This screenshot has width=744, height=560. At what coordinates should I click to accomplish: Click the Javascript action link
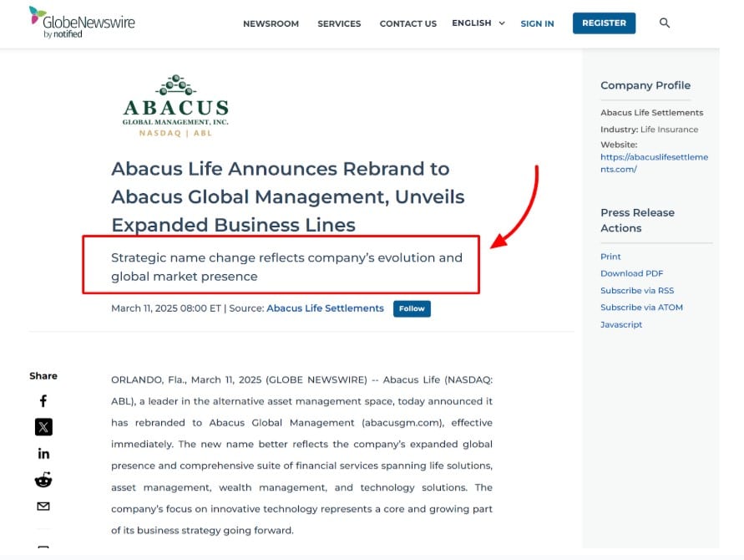[621, 325]
